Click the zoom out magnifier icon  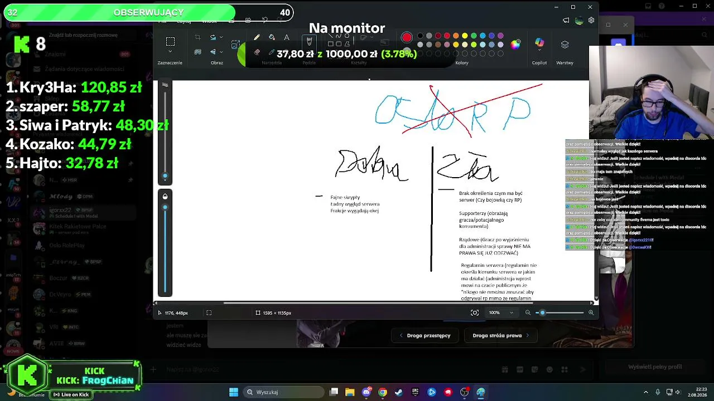(x=528, y=313)
